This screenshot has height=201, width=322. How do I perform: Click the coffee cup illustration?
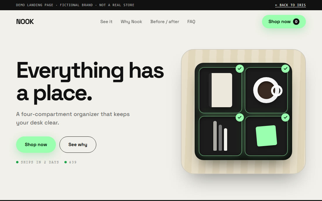coord(268,90)
